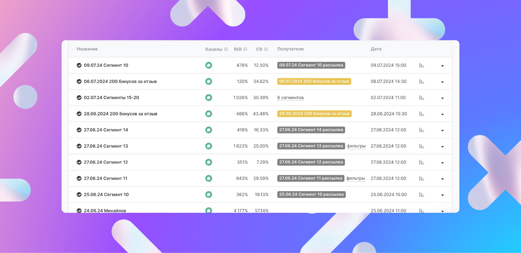The height and width of the screenshot is (253, 521).
Task: Expand actions menu for 27.06.24 Сегмент 11
Action: point(443,179)
